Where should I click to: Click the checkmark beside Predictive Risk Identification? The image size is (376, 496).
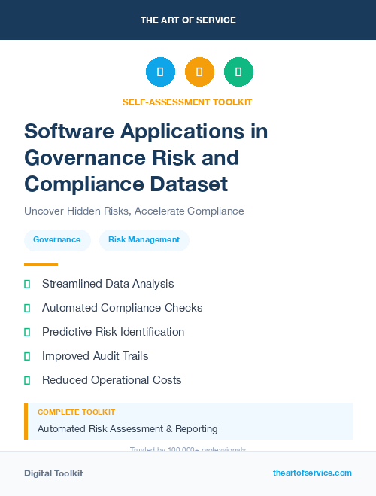point(27,332)
